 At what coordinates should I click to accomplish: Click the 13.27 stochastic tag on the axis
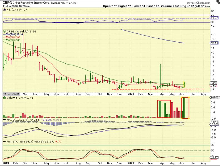pos(214,157)
